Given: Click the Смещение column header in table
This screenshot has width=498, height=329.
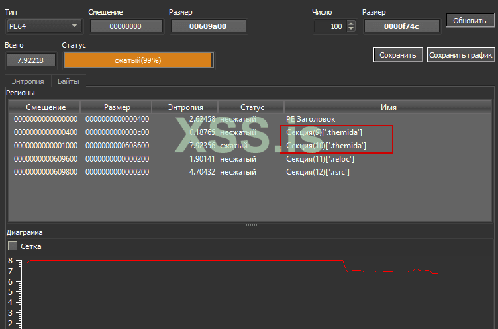Looking at the screenshot, I should point(45,107).
